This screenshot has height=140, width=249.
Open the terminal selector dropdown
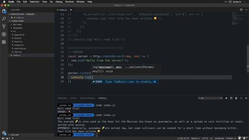(210, 98)
